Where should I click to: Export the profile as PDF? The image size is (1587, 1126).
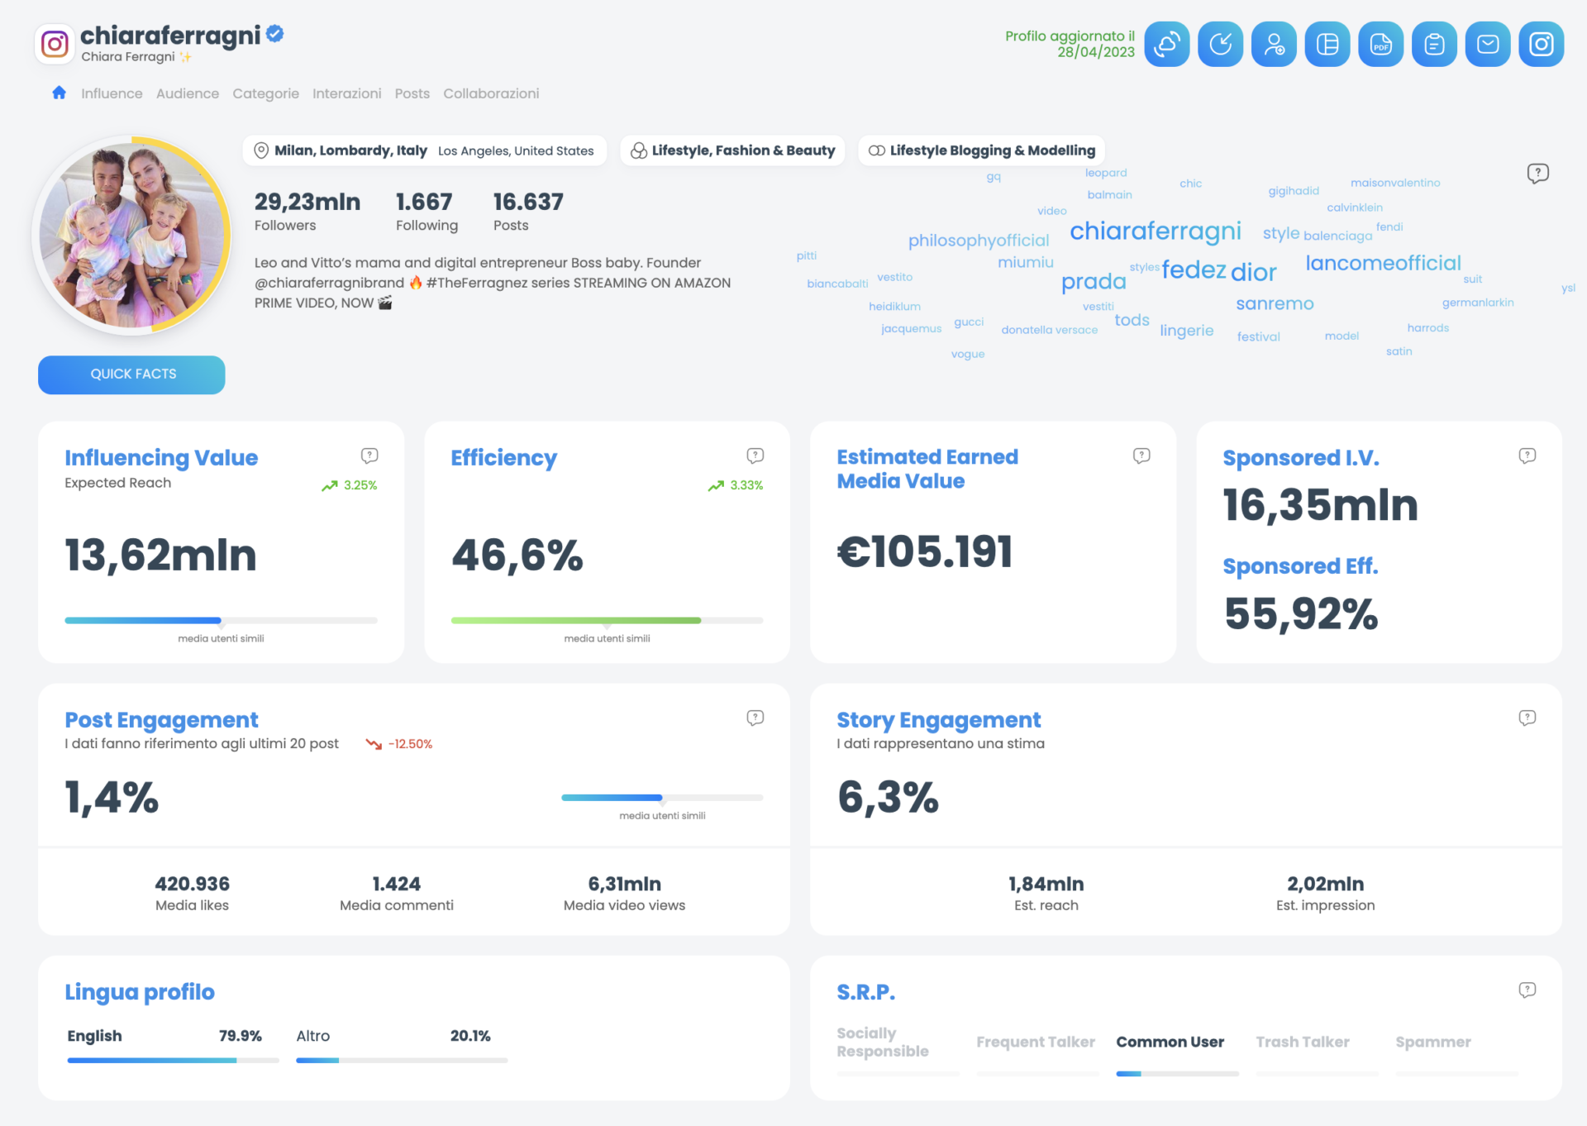point(1381,44)
